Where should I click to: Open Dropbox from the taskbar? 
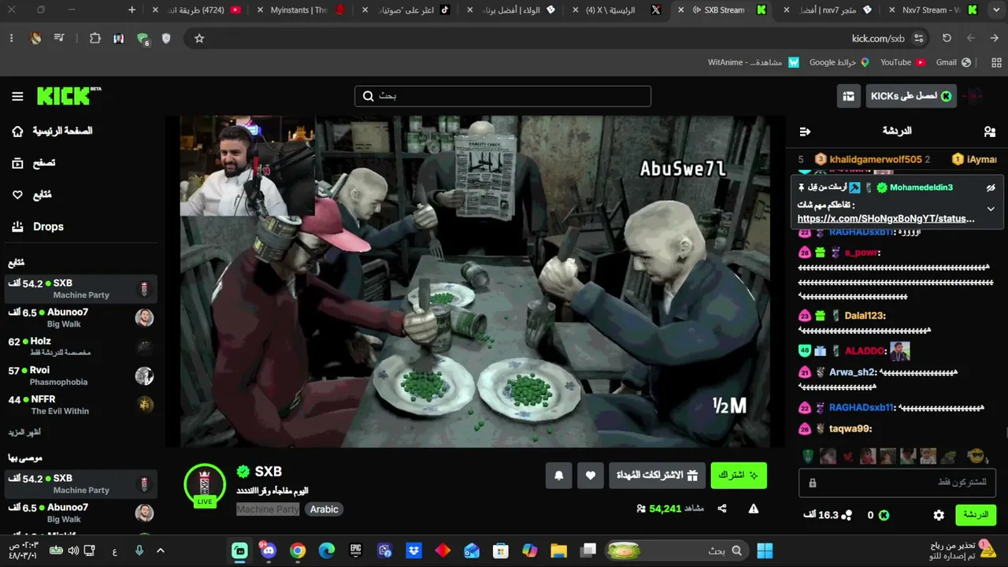point(413,550)
